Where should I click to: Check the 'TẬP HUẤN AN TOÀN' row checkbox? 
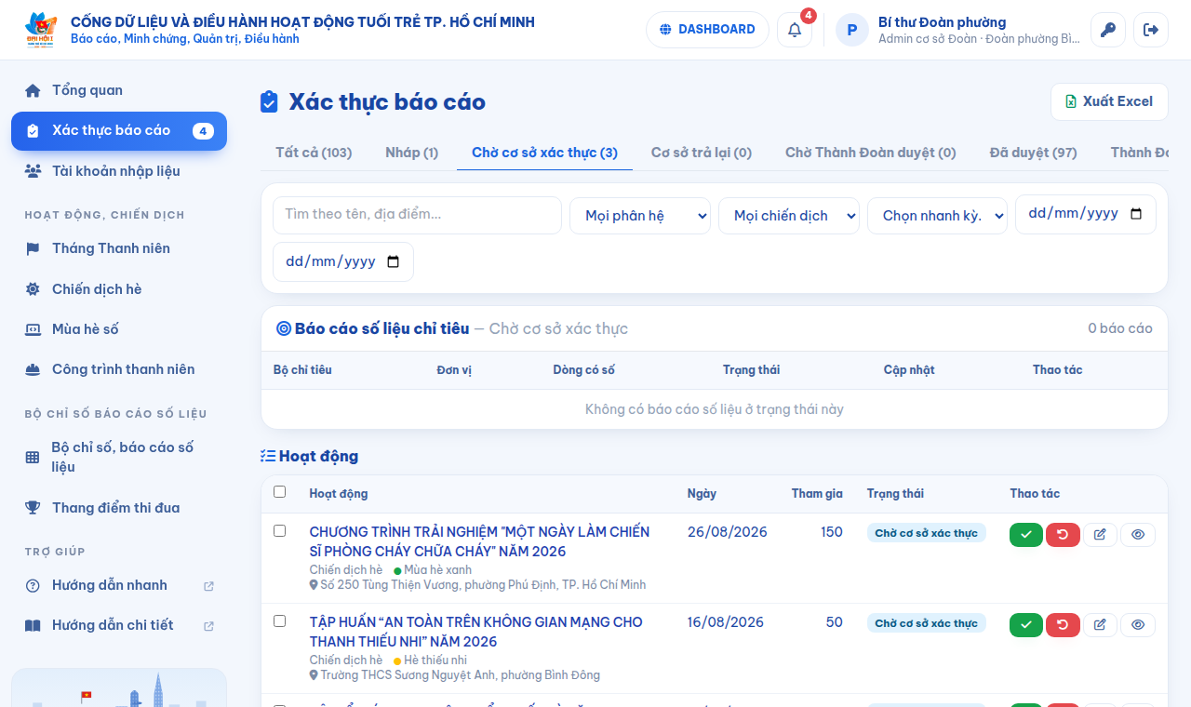(279, 621)
